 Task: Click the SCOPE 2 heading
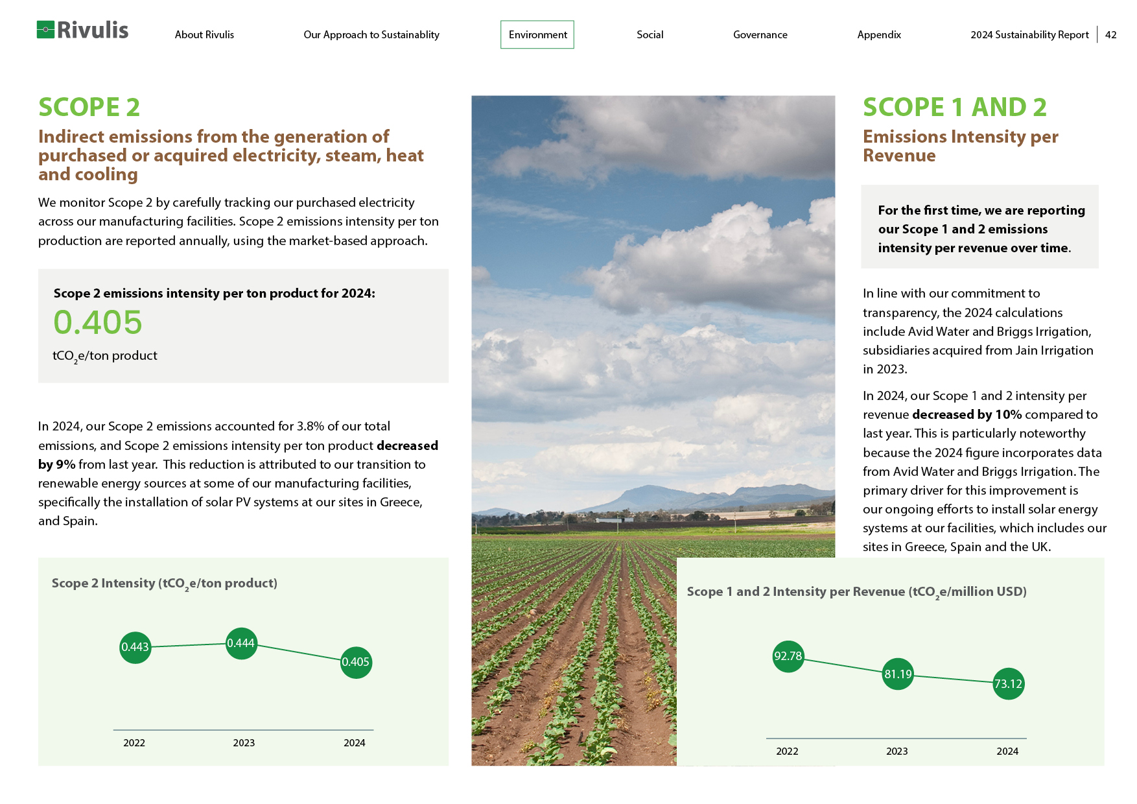(89, 108)
